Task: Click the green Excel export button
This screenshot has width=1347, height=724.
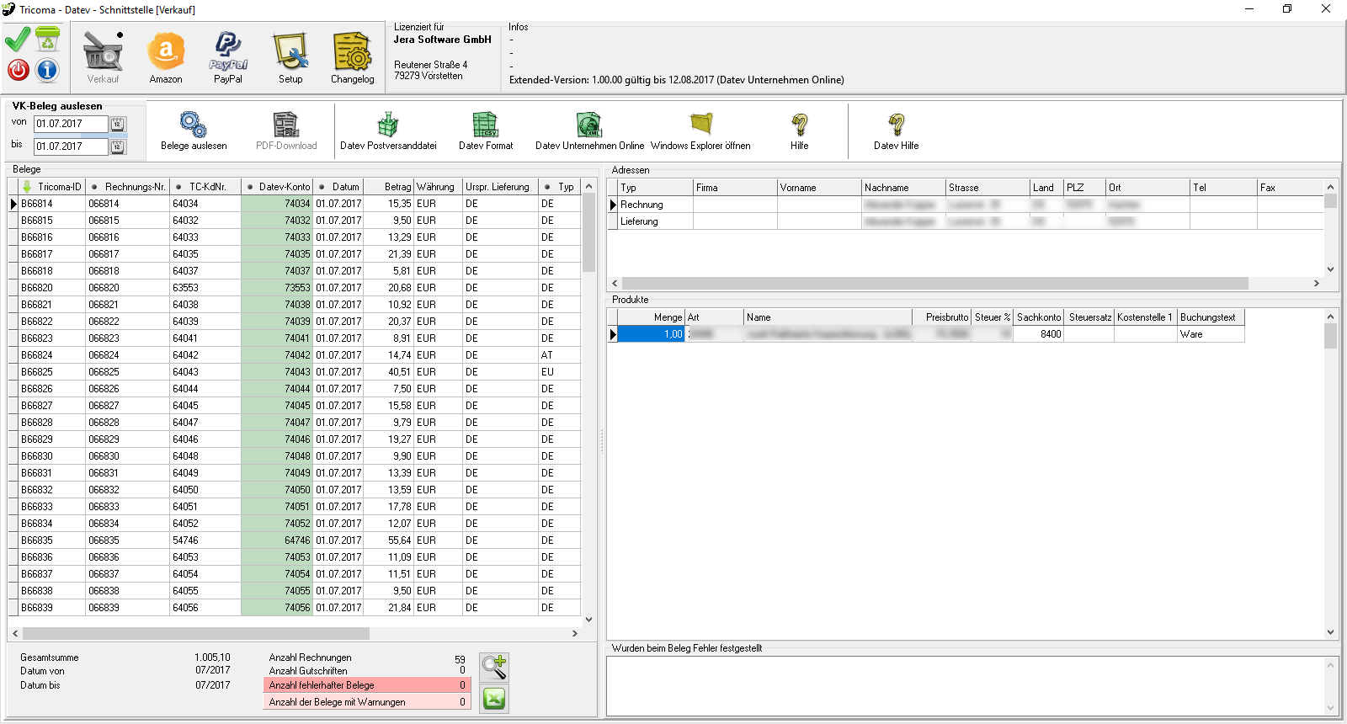Action: coord(494,698)
